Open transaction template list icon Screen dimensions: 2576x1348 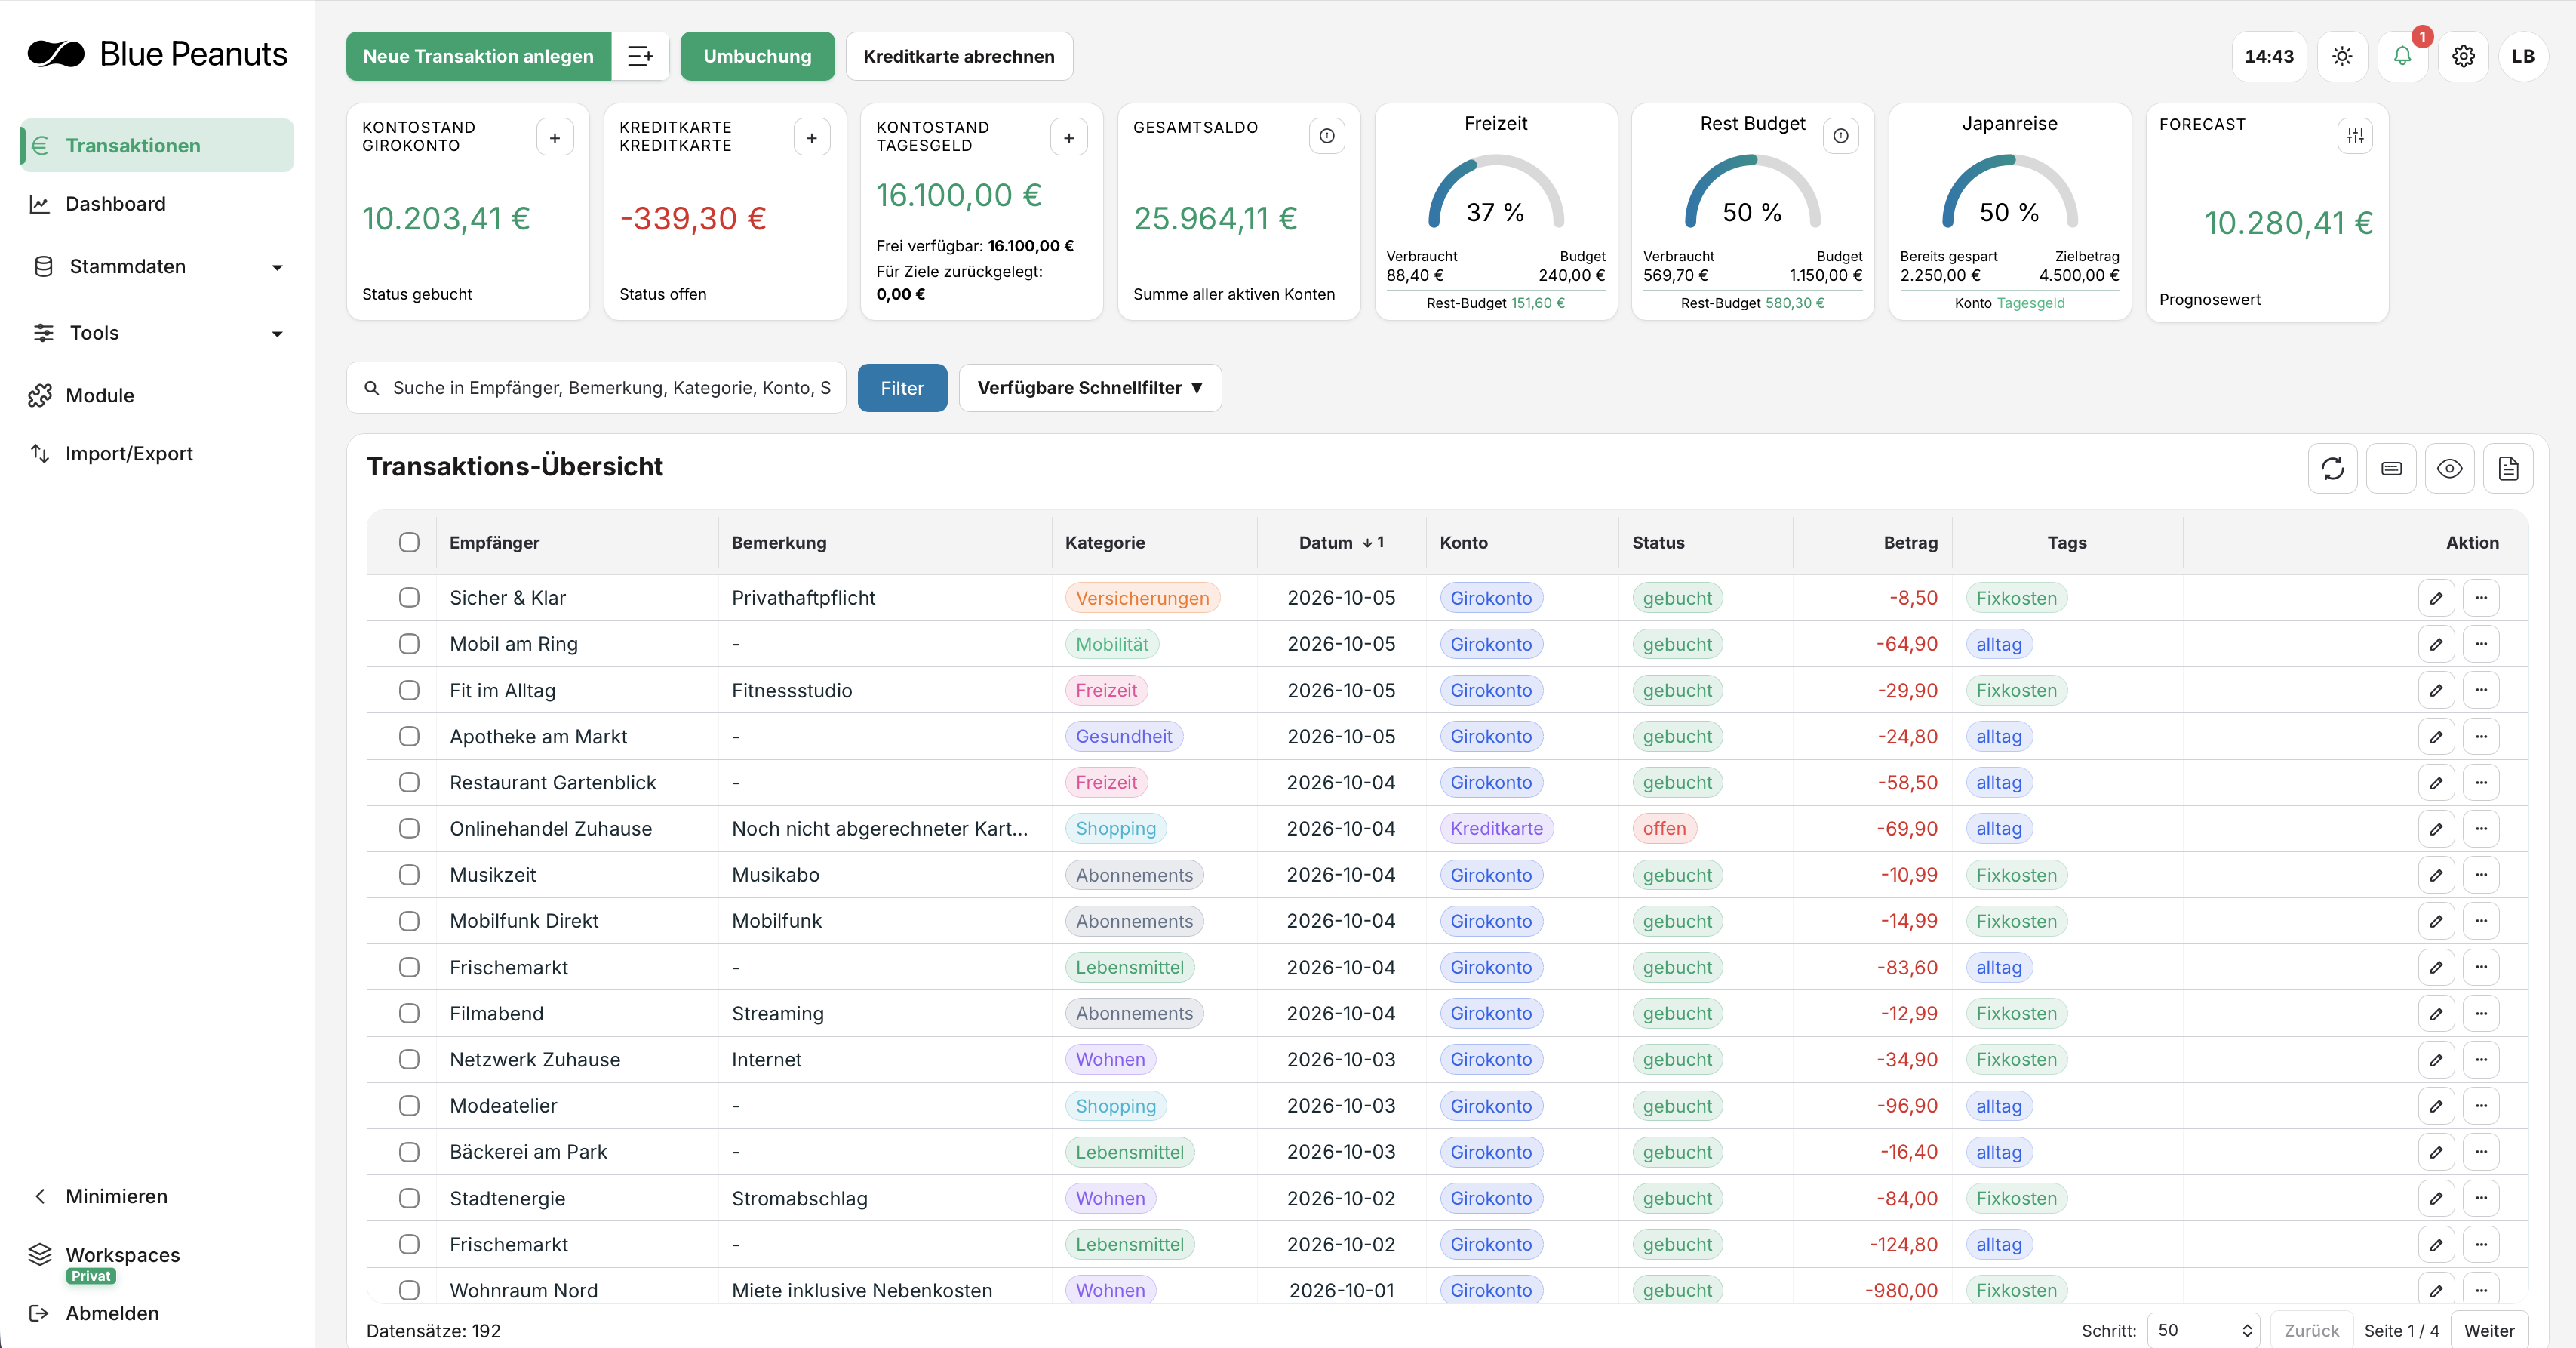(640, 56)
